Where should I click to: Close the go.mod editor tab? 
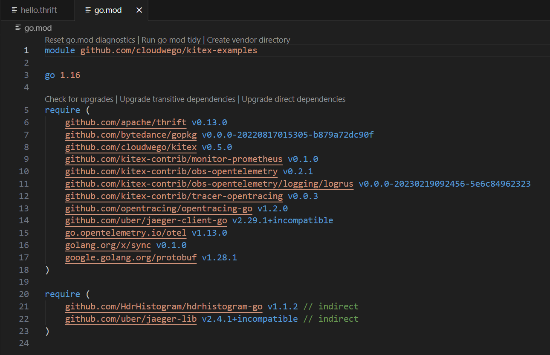(x=139, y=10)
